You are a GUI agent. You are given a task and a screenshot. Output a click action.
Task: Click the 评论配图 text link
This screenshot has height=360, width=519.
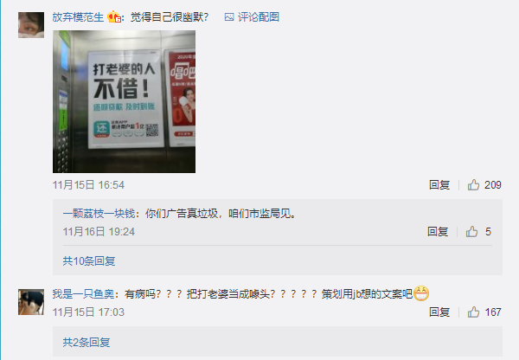pyautogui.click(x=259, y=17)
